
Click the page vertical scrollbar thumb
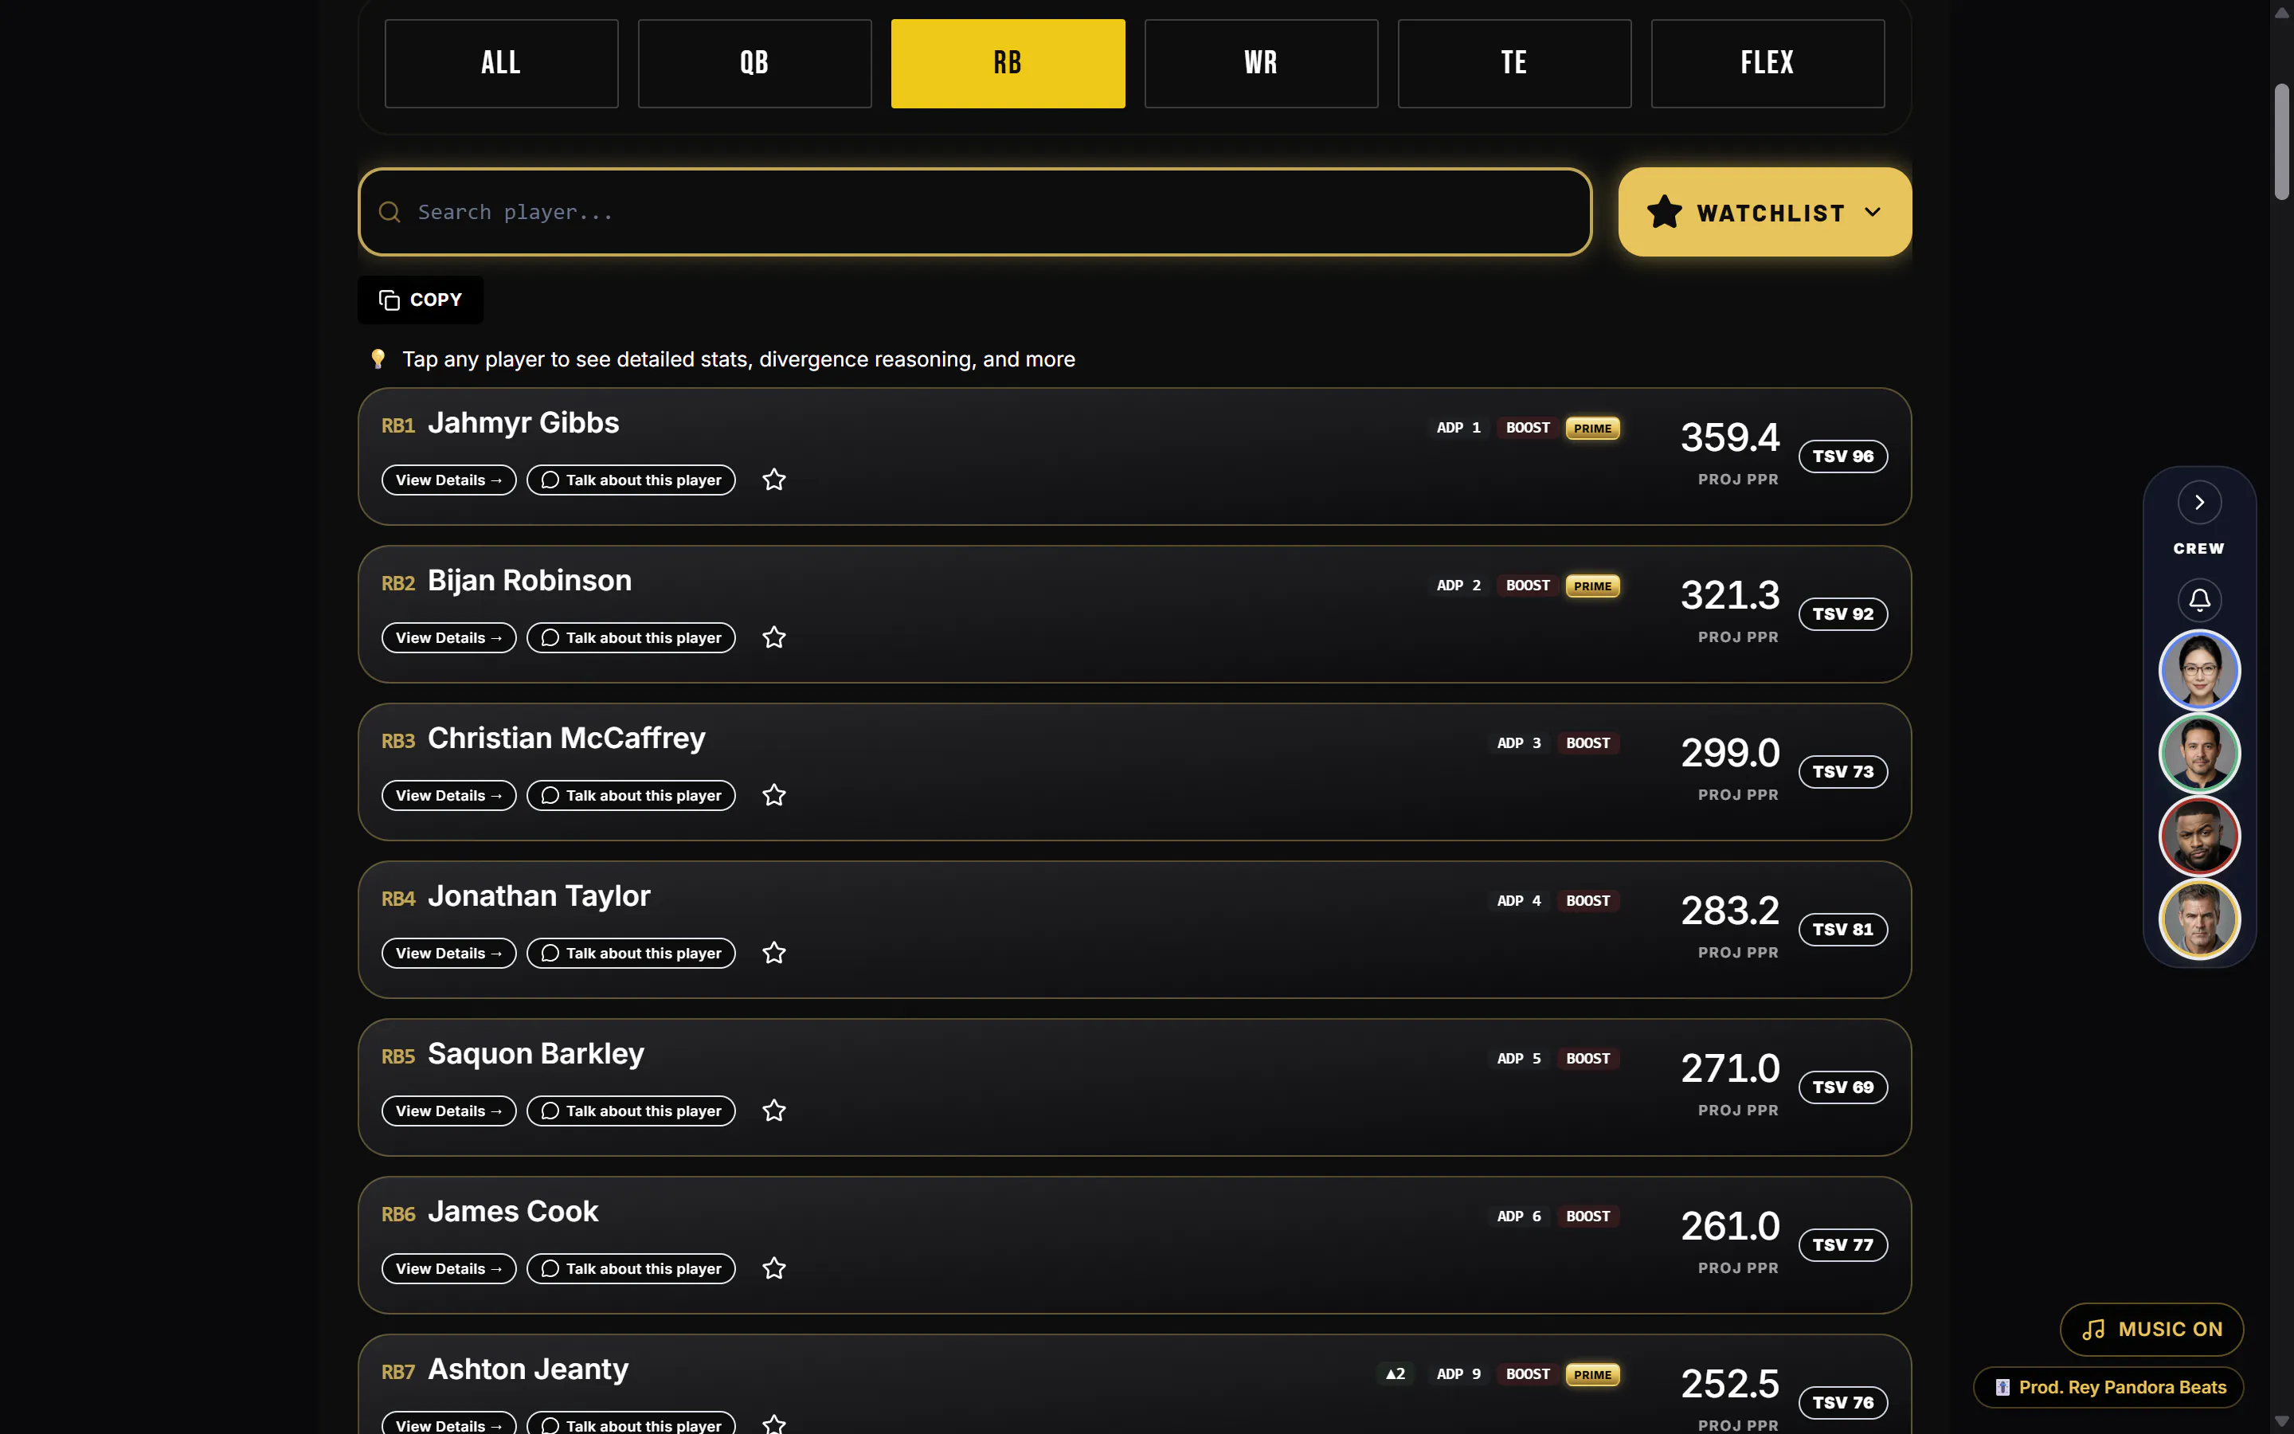click(x=2282, y=143)
